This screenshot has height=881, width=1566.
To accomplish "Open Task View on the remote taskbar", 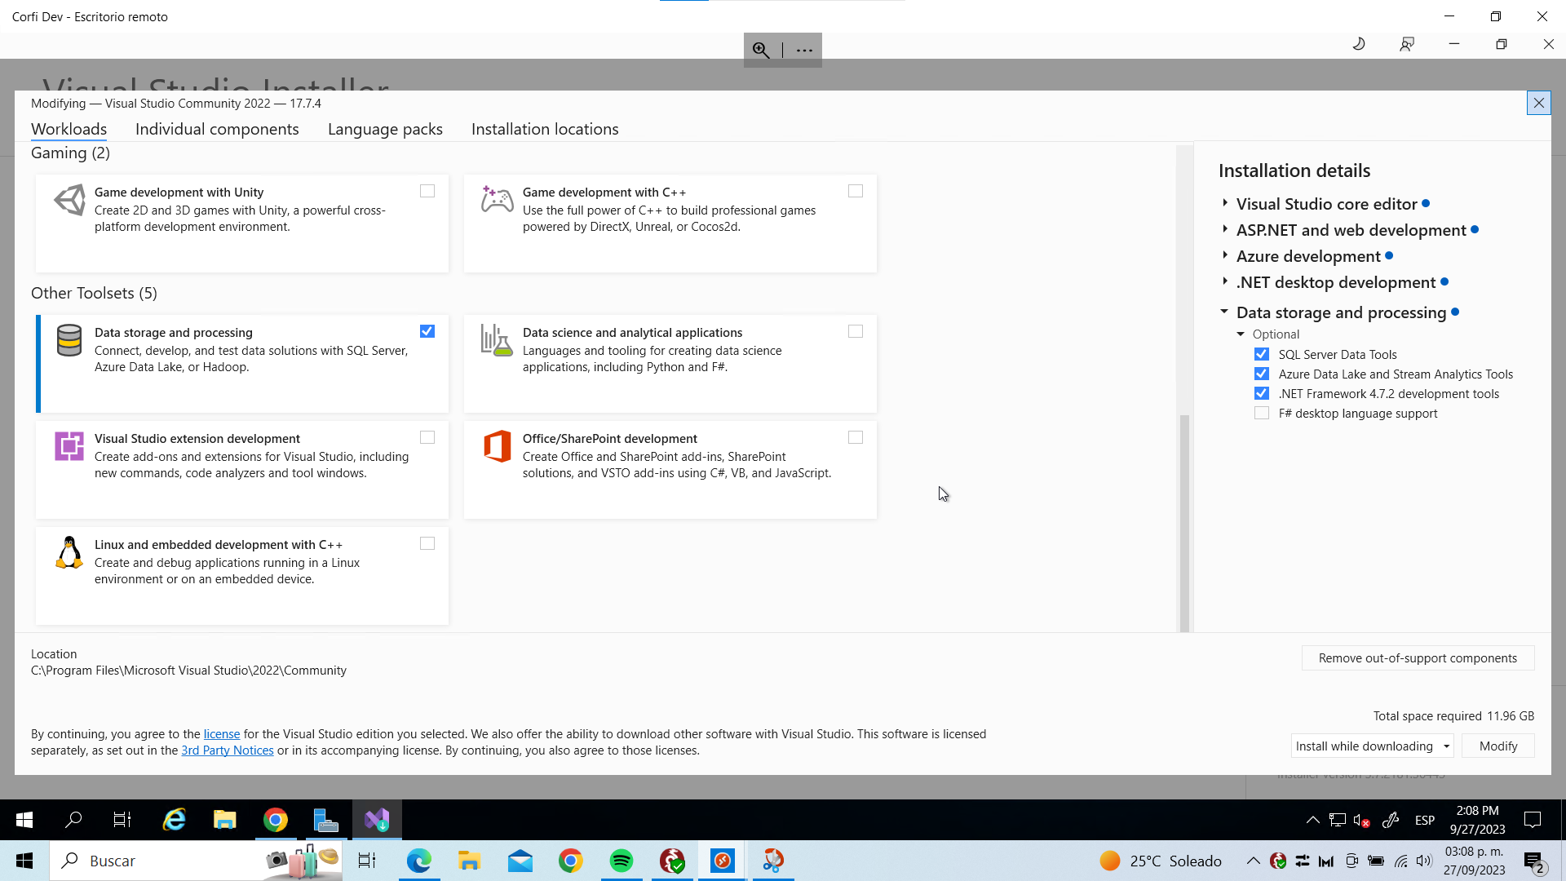I will [x=122, y=820].
